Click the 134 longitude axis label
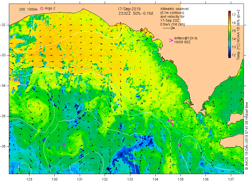Image resolution: width=250 pixels, height=183 pixels. pyautogui.click(x=155, y=179)
